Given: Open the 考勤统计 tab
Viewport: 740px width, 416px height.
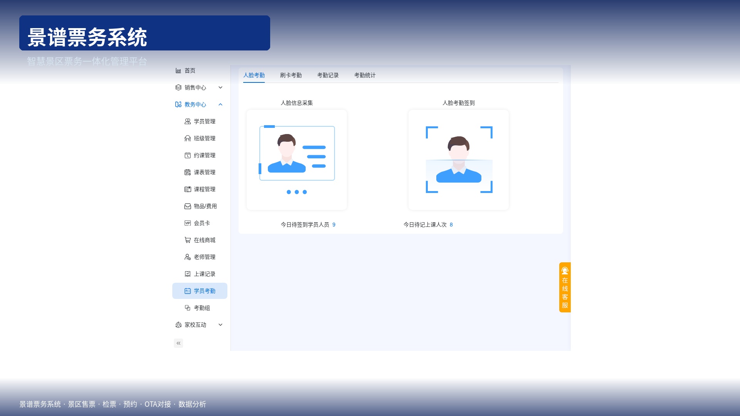Looking at the screenshot, I should coord(365,75).
